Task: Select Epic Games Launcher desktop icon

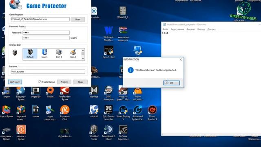Action: click(108, 113)
